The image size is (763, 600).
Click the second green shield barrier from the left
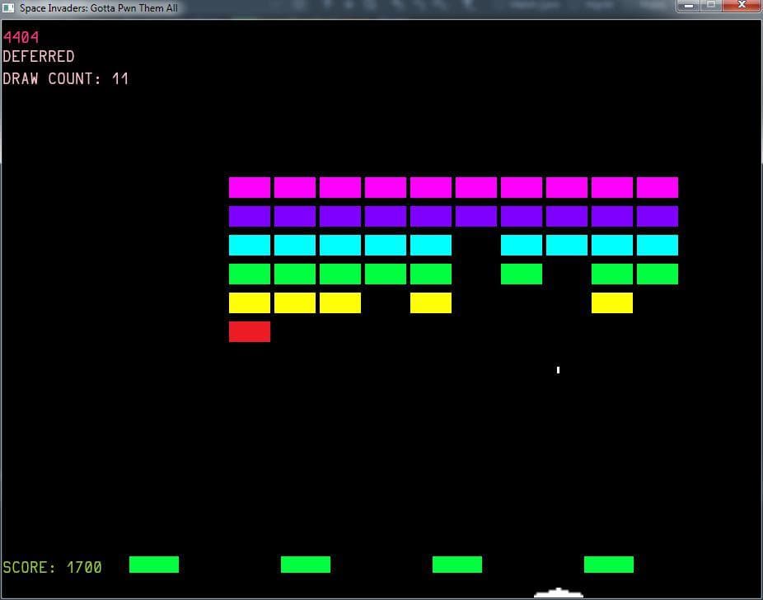tap(306, 565)
